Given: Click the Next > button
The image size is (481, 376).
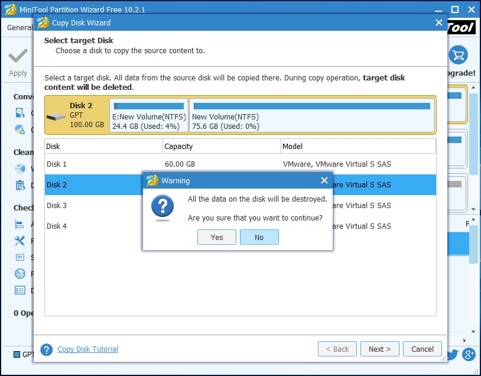Looking at the screenshot, I should point(379,349).
